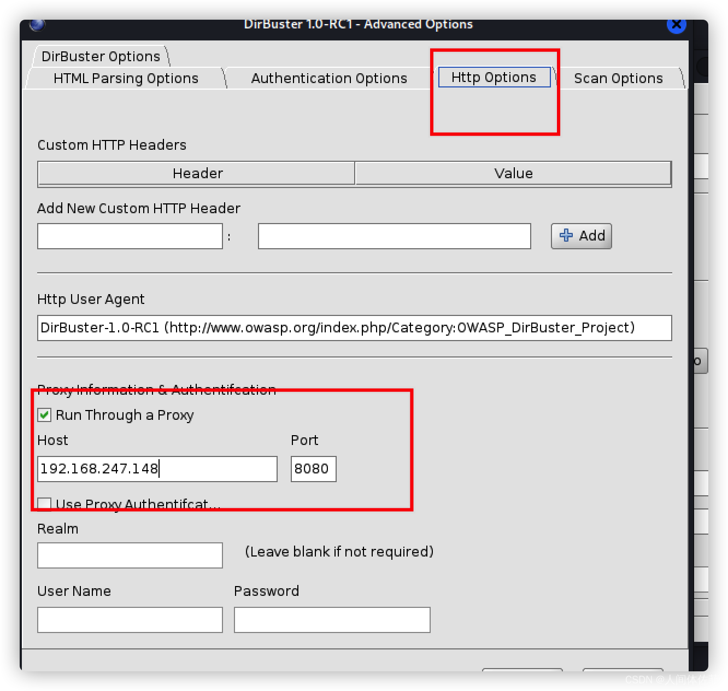Screen dimensions: 728x691
Task: Click the plus icon on Add button
Action: pos(566,236)
